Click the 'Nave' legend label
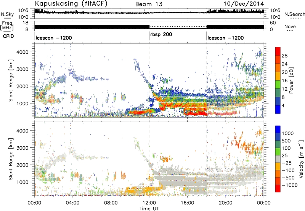305x211 pixels. point(290,27)
